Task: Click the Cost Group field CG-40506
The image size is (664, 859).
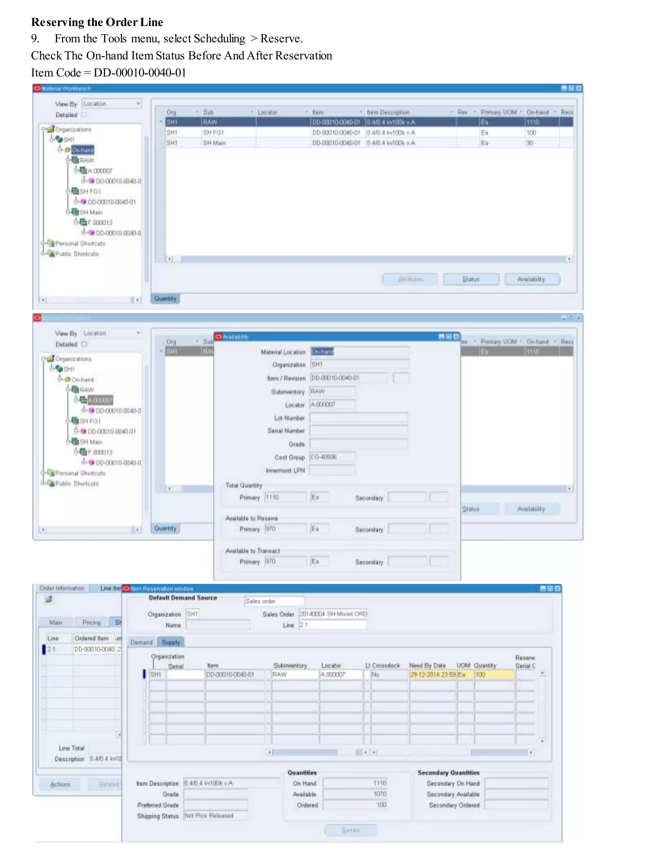Action: (332, 457)
